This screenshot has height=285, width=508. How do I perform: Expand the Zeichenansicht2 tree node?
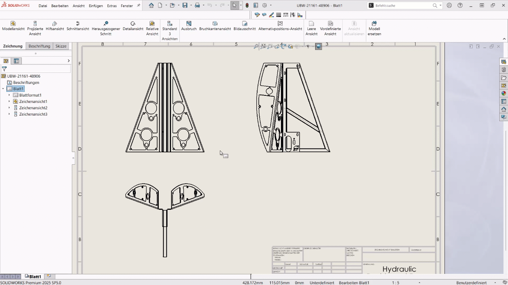(9, 108)
